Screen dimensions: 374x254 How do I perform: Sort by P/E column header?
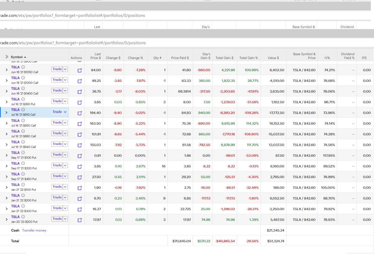pyautogui.click(x=364, y=58)
